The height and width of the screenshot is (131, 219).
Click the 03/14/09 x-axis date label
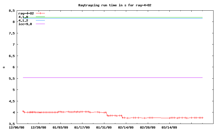point(169,127)
